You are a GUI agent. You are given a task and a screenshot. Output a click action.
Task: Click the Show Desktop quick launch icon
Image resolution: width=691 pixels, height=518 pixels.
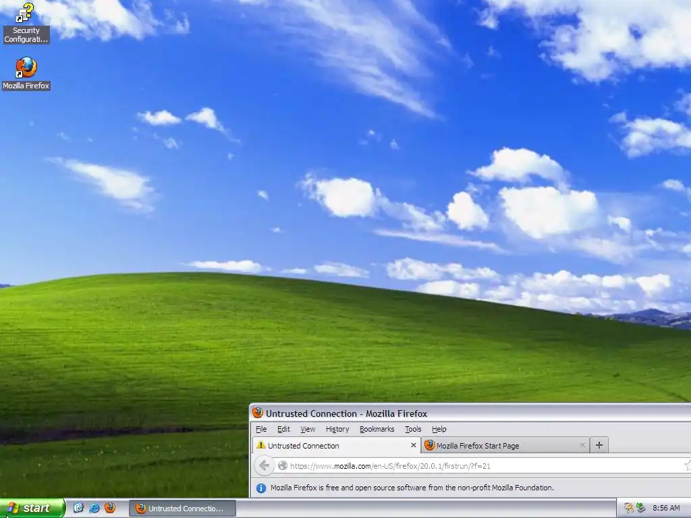tap(78, 508)
